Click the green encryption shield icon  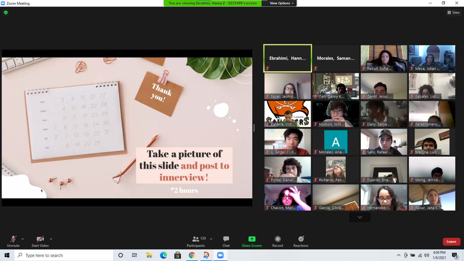(6, 13)
